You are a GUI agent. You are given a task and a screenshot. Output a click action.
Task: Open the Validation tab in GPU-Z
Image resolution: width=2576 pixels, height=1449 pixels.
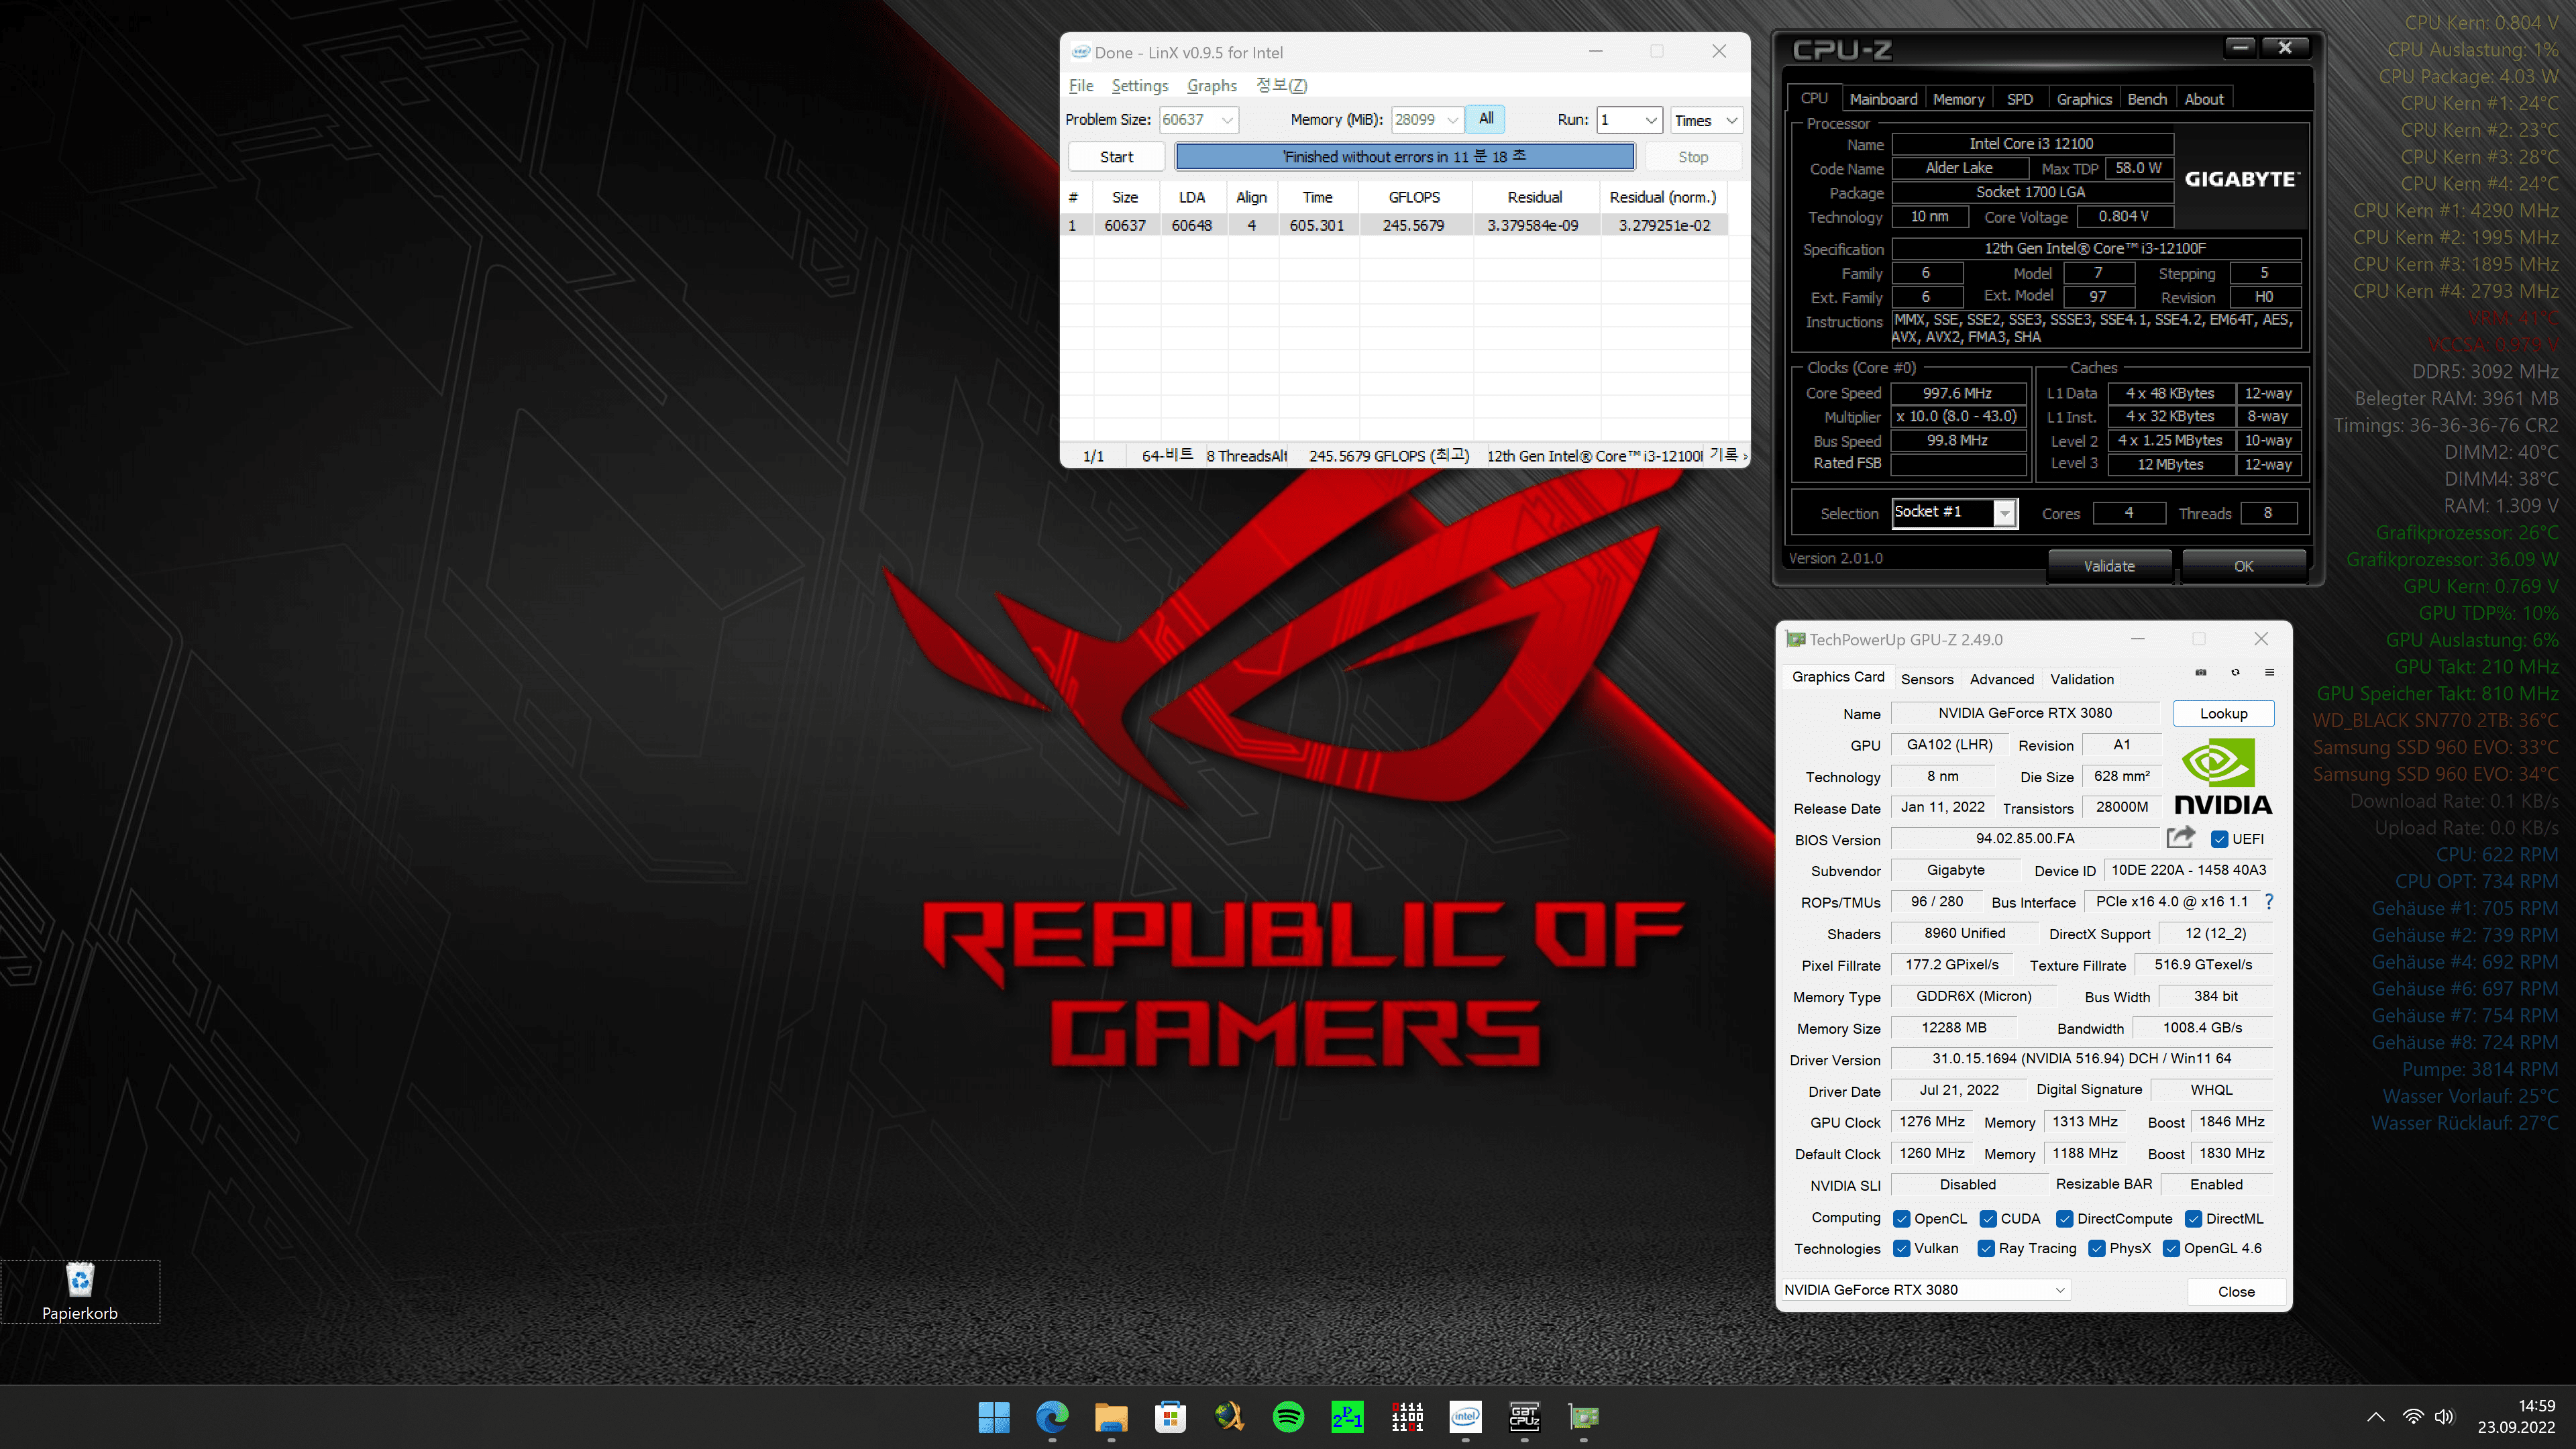2082,679
